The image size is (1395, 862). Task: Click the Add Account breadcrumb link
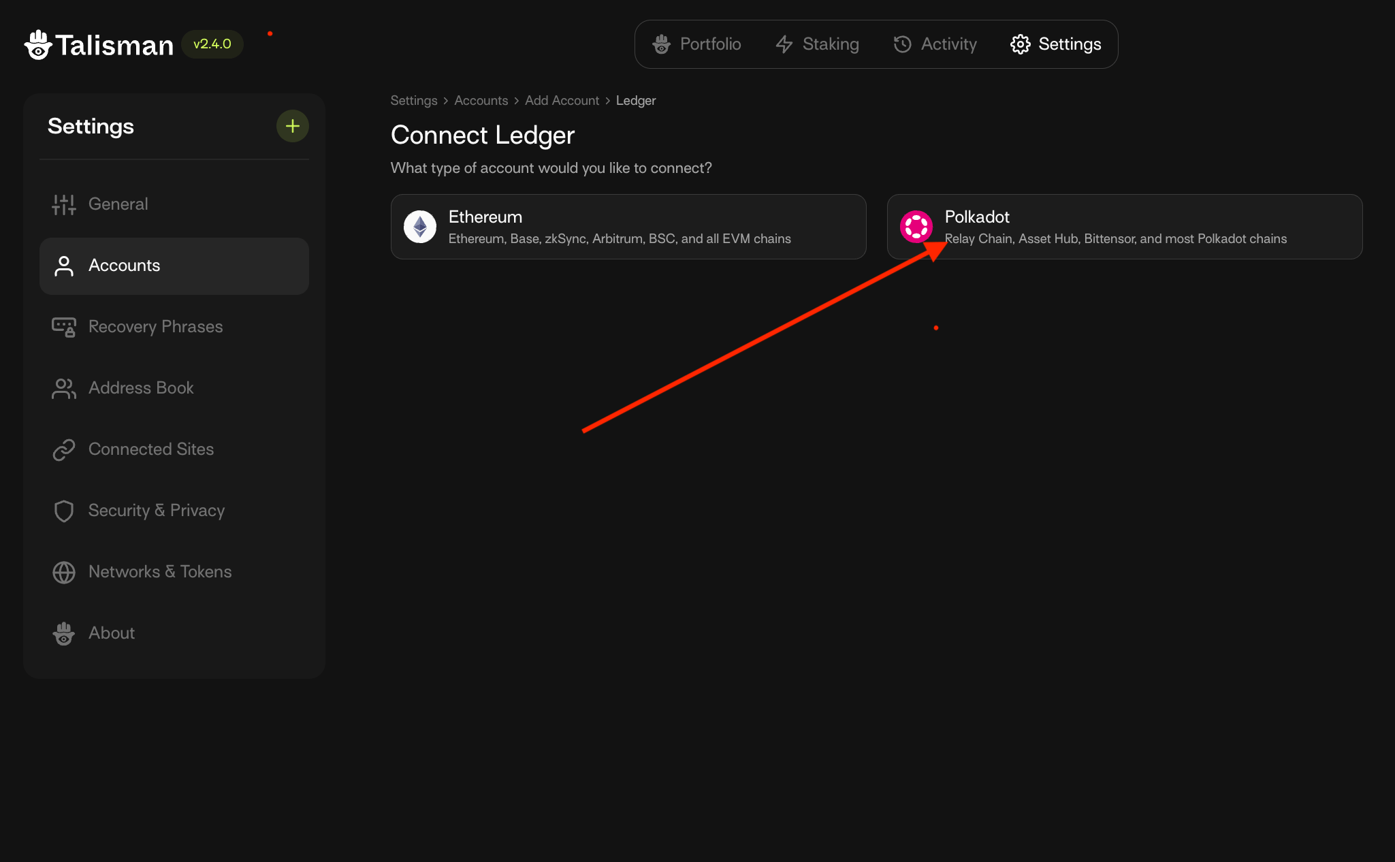coord(562,100)
